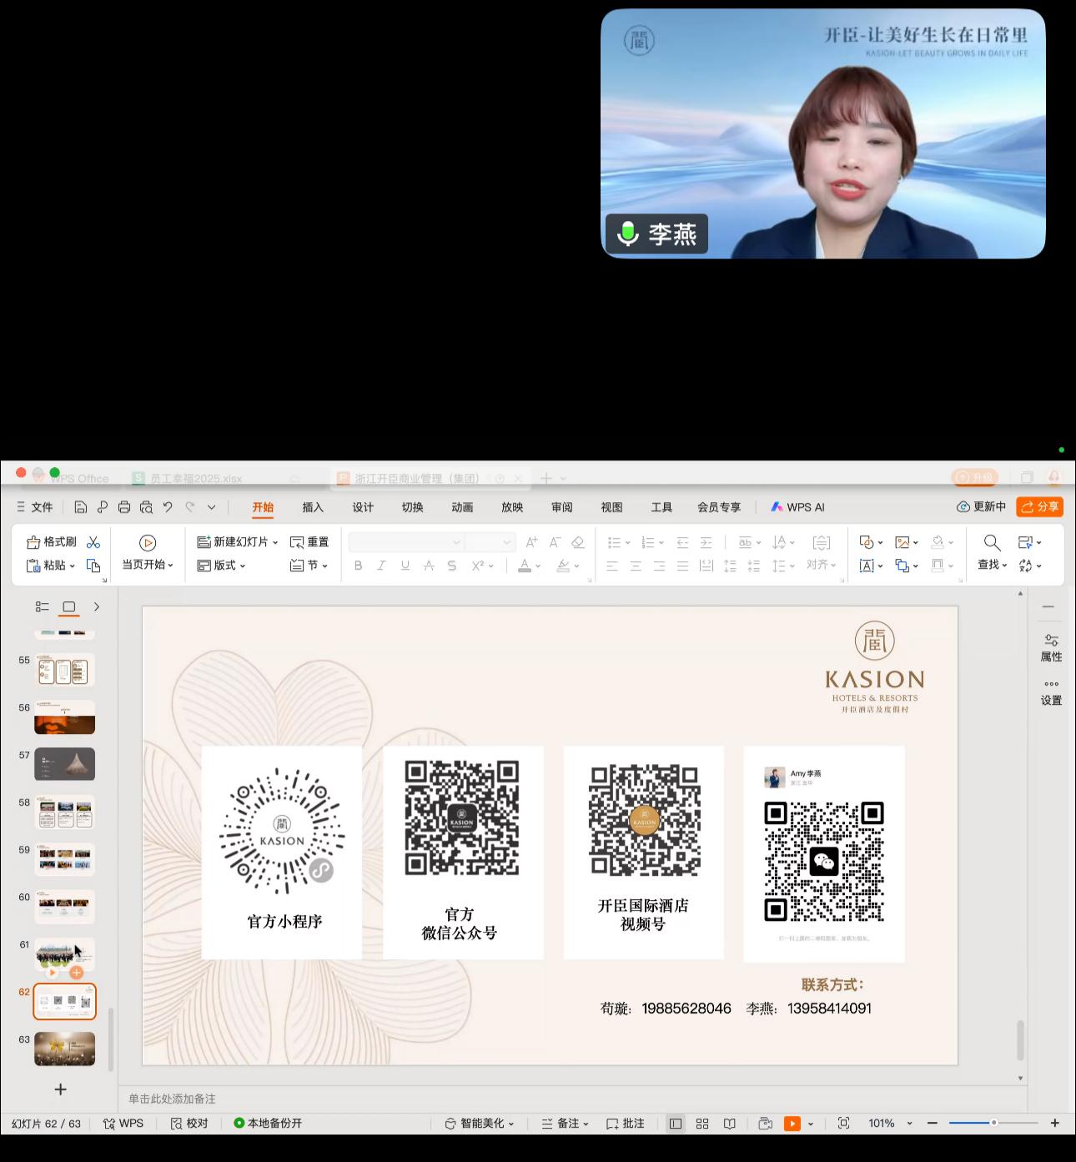Switch to reading view book icon
Image resolution: width=1076 pixels, height=1162 pixels.
click(x=730, y=1124)
